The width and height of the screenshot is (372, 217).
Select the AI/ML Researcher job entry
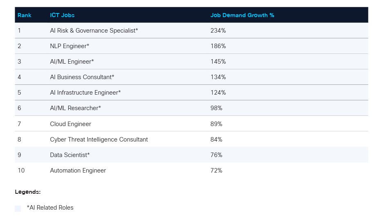click(x=75, y=108)
